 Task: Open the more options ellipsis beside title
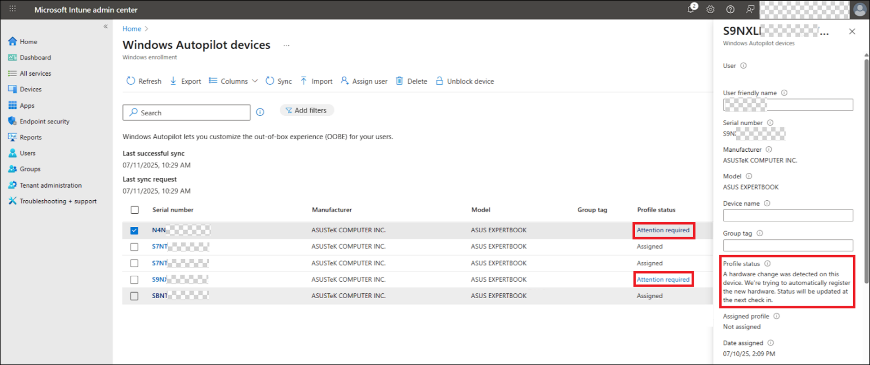[x=286, y=45]
